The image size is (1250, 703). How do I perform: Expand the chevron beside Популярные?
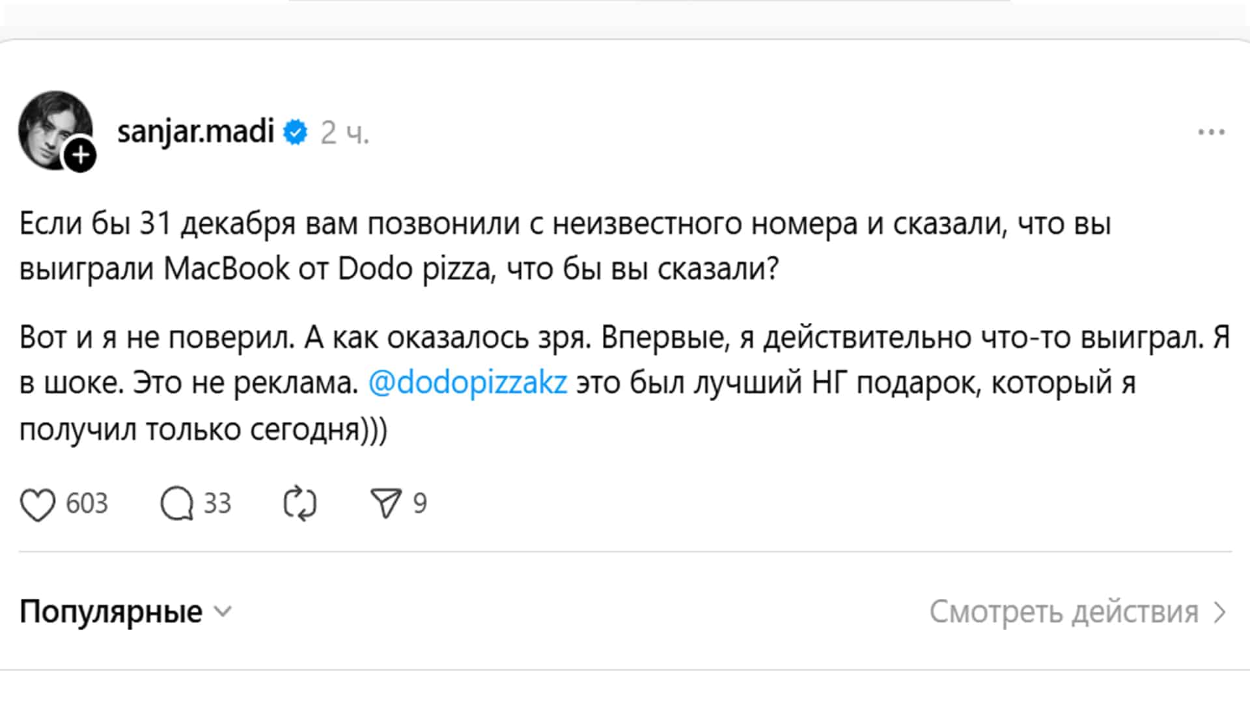coord(223,612)
